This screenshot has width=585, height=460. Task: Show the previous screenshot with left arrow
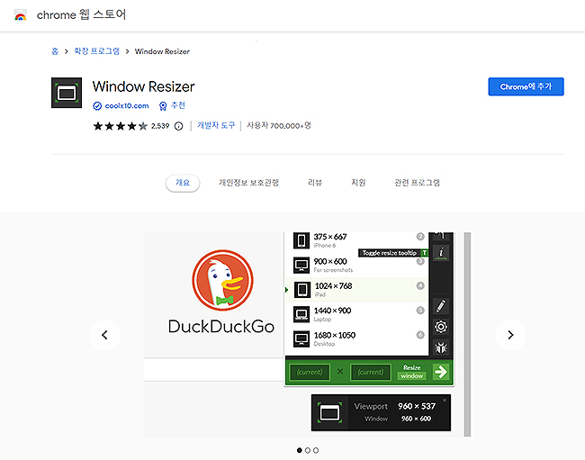pyautogui.click(x=104, y=335)
